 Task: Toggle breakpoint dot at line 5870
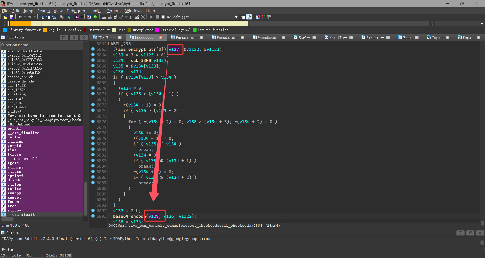93,88
